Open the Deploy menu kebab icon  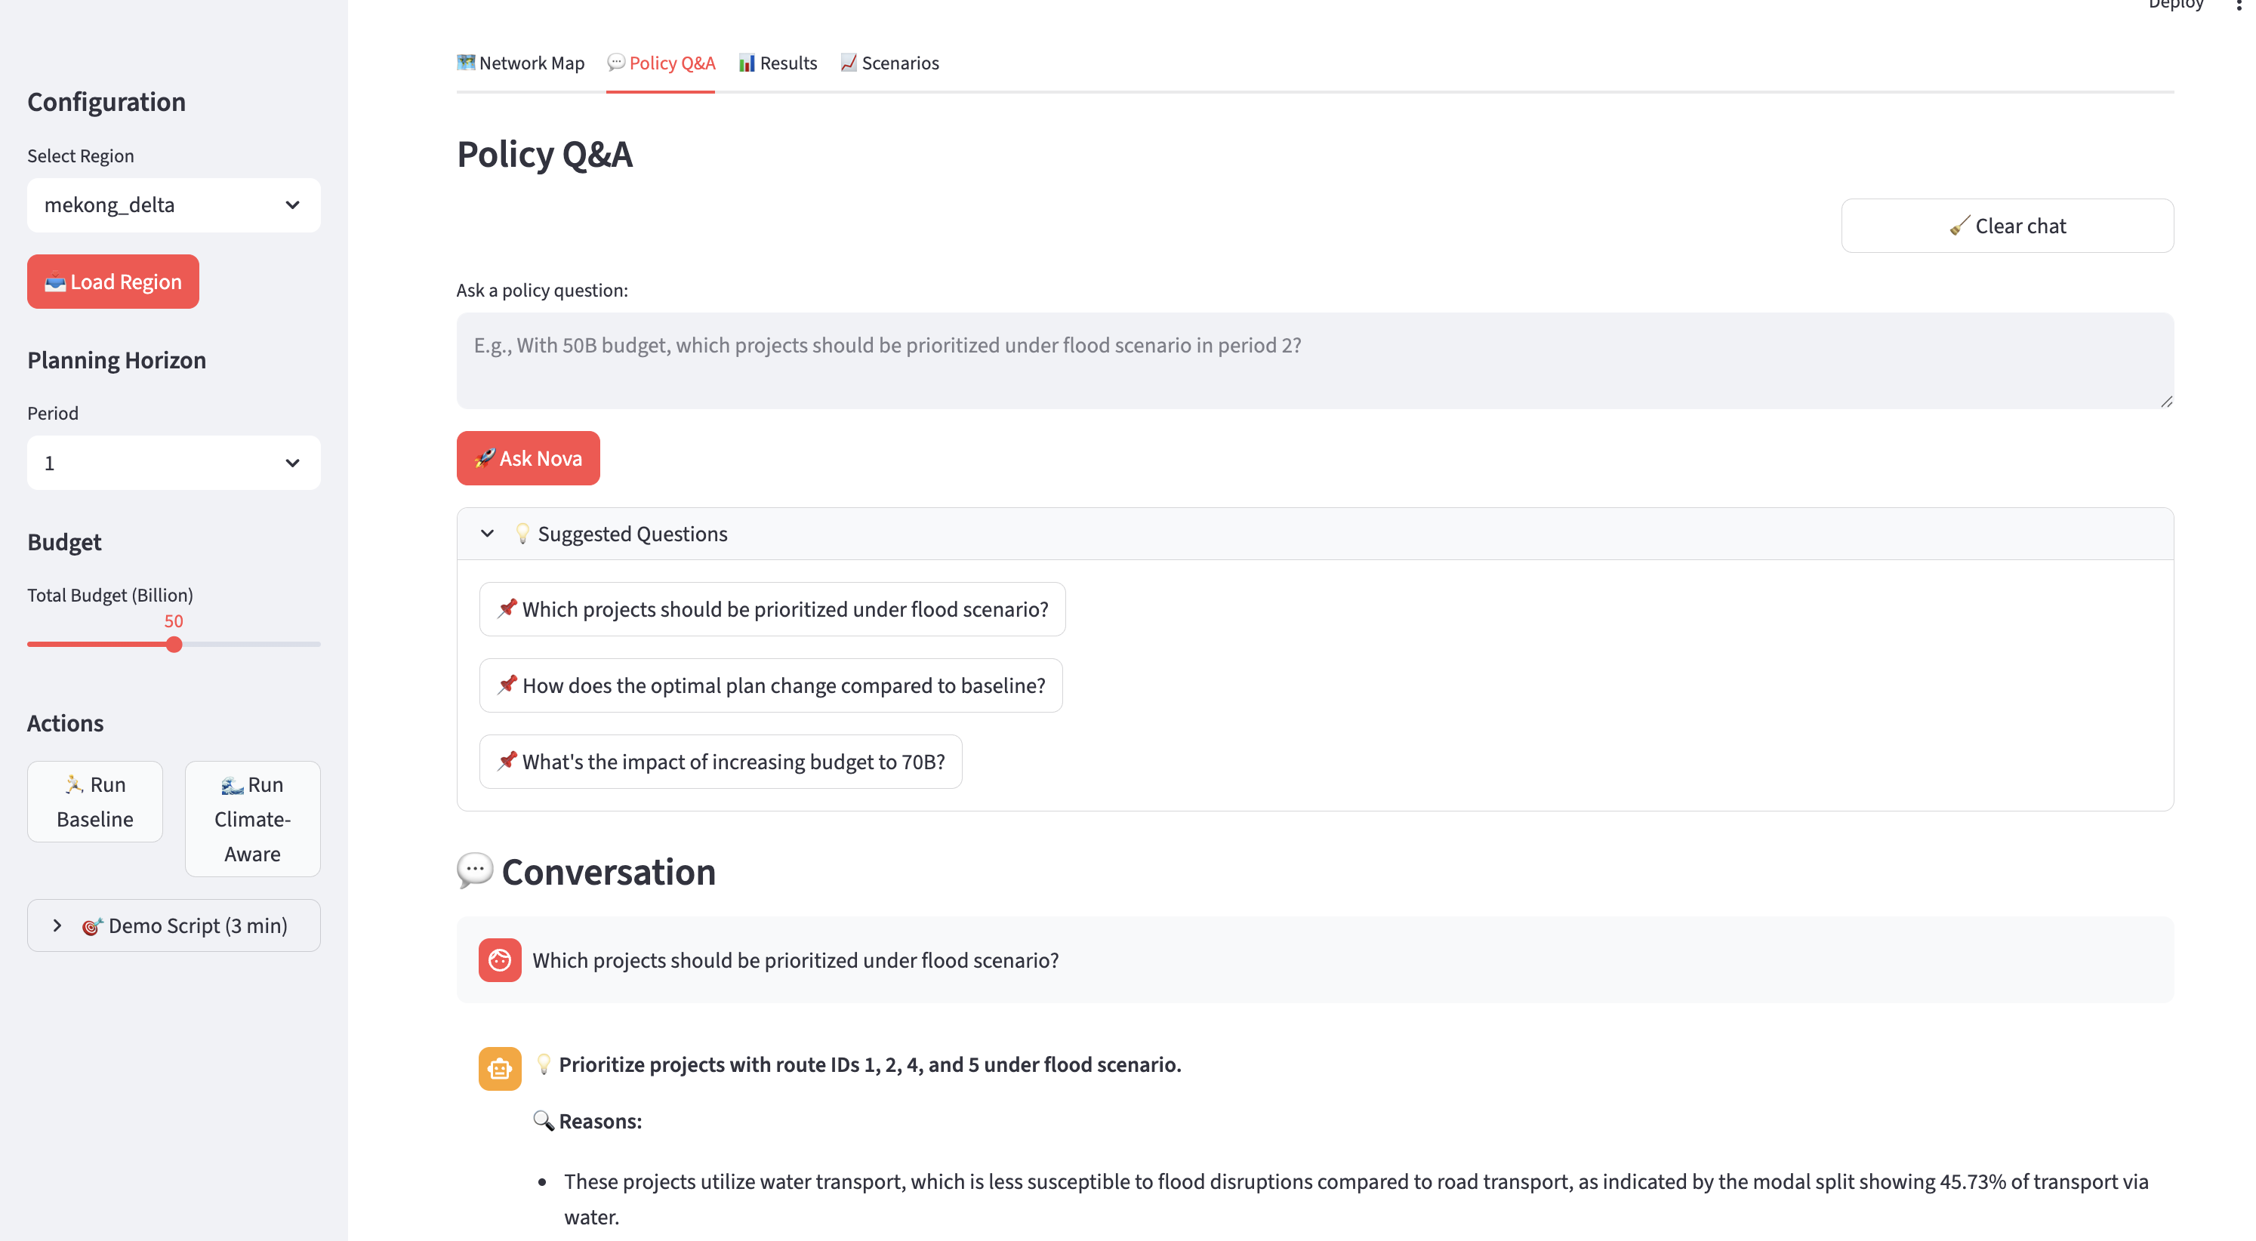coord(2238,5)
